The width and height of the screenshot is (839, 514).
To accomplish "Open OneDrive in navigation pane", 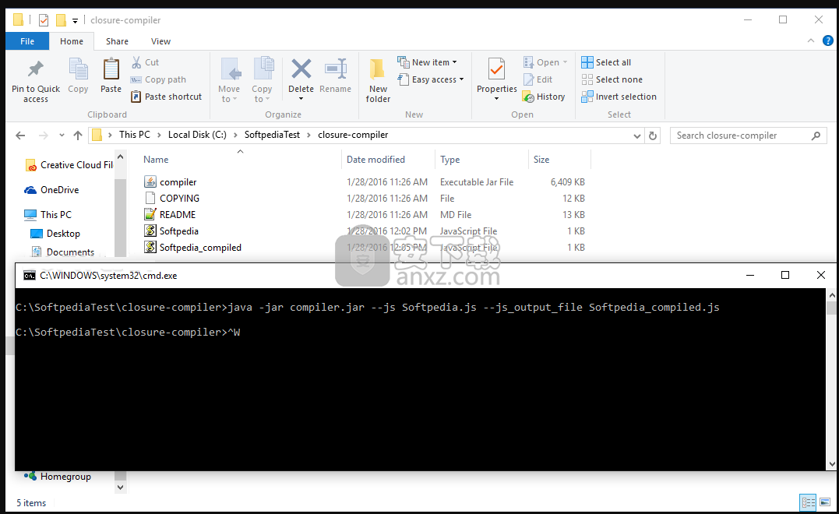I will tap(51, 190).
